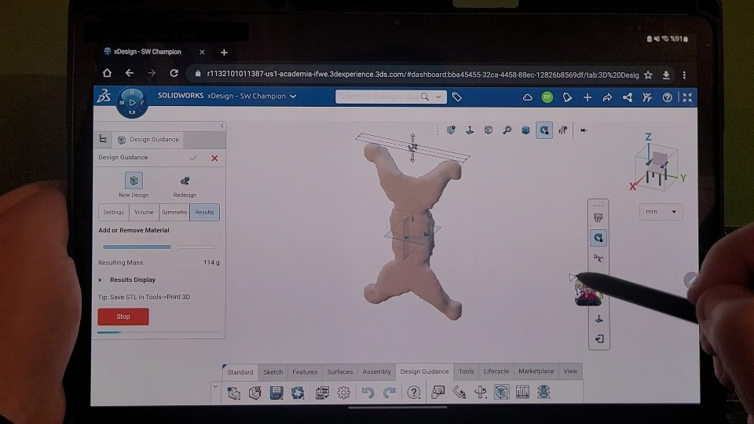Switch to the Symmetry tab
This screenshot has width=754, height=424.
tap(174, 212)
